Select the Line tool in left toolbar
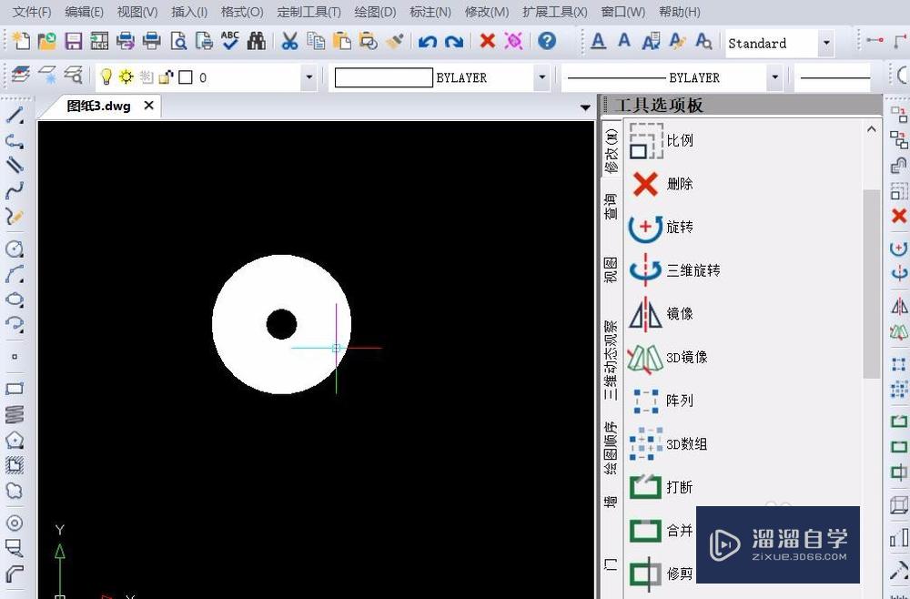 tap(15, 115)
